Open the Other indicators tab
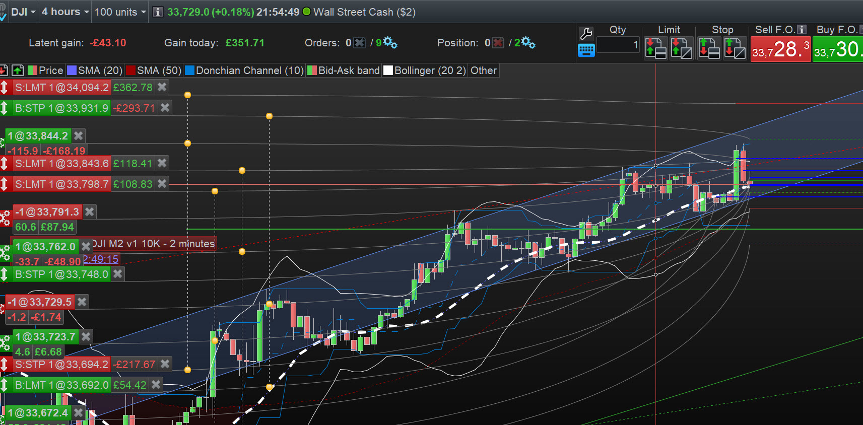This screenshot has width=863, height=425. tap(484, 70)
